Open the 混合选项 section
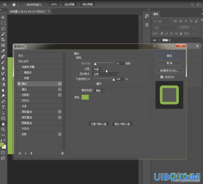 [x=39, y=61]
